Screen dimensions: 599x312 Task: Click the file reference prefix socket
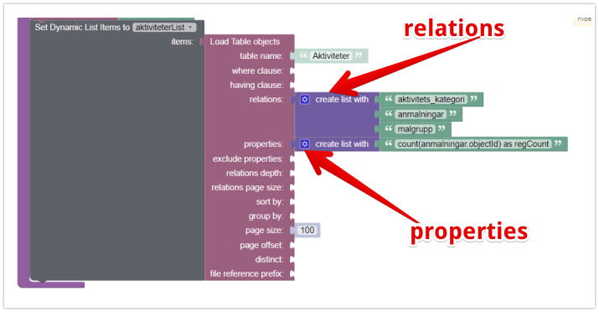(x=292, y=273)
